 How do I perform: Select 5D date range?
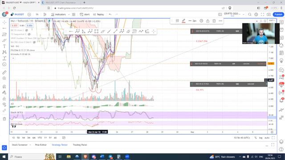pos(18,138)
